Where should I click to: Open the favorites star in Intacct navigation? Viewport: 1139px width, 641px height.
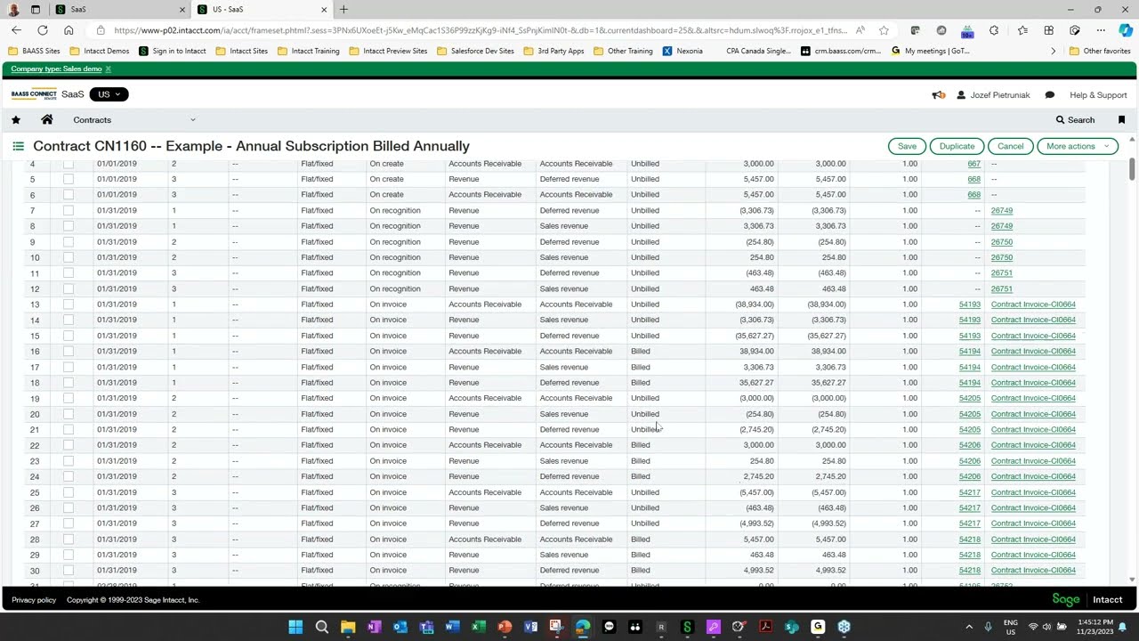pos(16,119)
